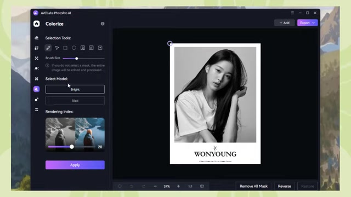Open the adjustment sliders sidebar tool
Screen dimensions: 351x197
pos(37,109)
